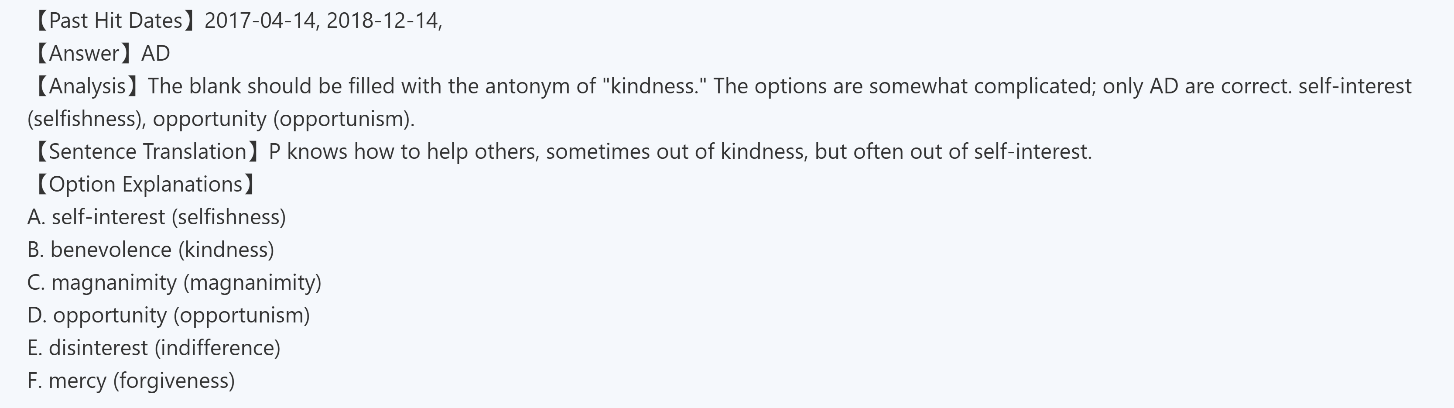
Task: Click the date 2018-12-14
Action: (x=383, y=21)
